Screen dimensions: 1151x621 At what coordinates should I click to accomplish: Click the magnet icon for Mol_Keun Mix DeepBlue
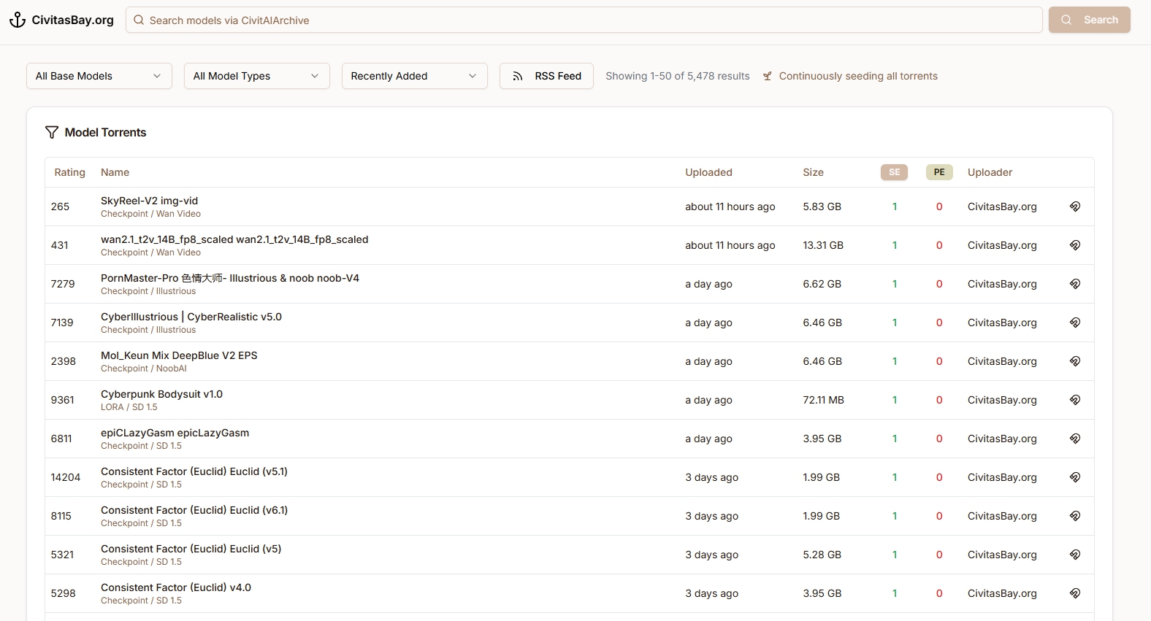tap(1075, 361)
